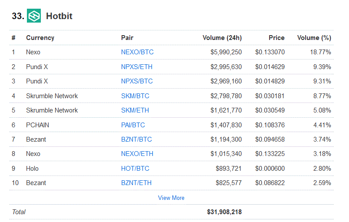
Task: Click the $1,194,300 volume value
Action: coord(226,139)
